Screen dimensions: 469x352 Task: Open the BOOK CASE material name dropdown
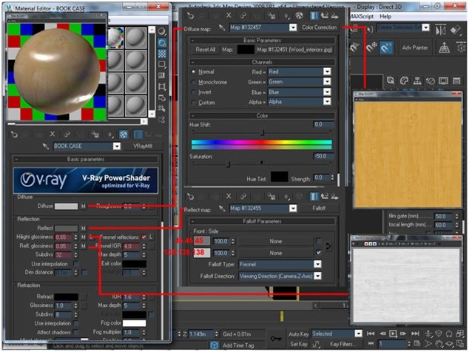(117, 146)
